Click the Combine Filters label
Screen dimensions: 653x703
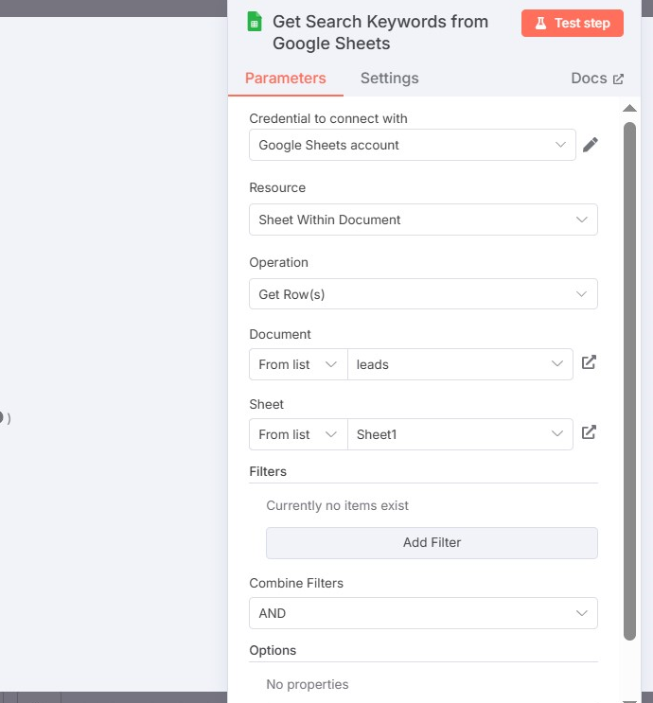[x=296, y=583]
